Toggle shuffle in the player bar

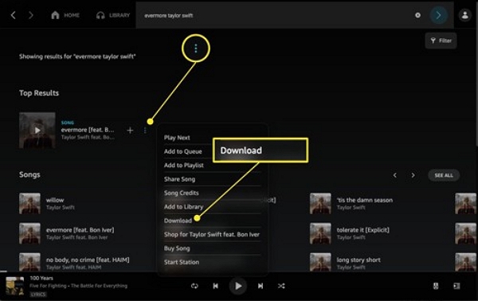point(281,286)
